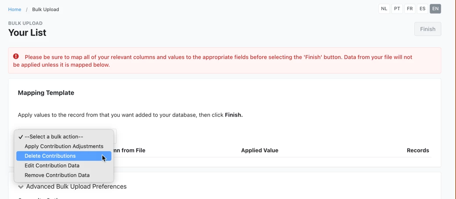Switch language to FR

pyautogui.click(x=410, y=9)
